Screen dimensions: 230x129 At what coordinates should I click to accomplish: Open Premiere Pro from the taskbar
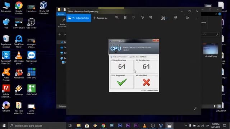pyautogui.click(x=136, y=125)
